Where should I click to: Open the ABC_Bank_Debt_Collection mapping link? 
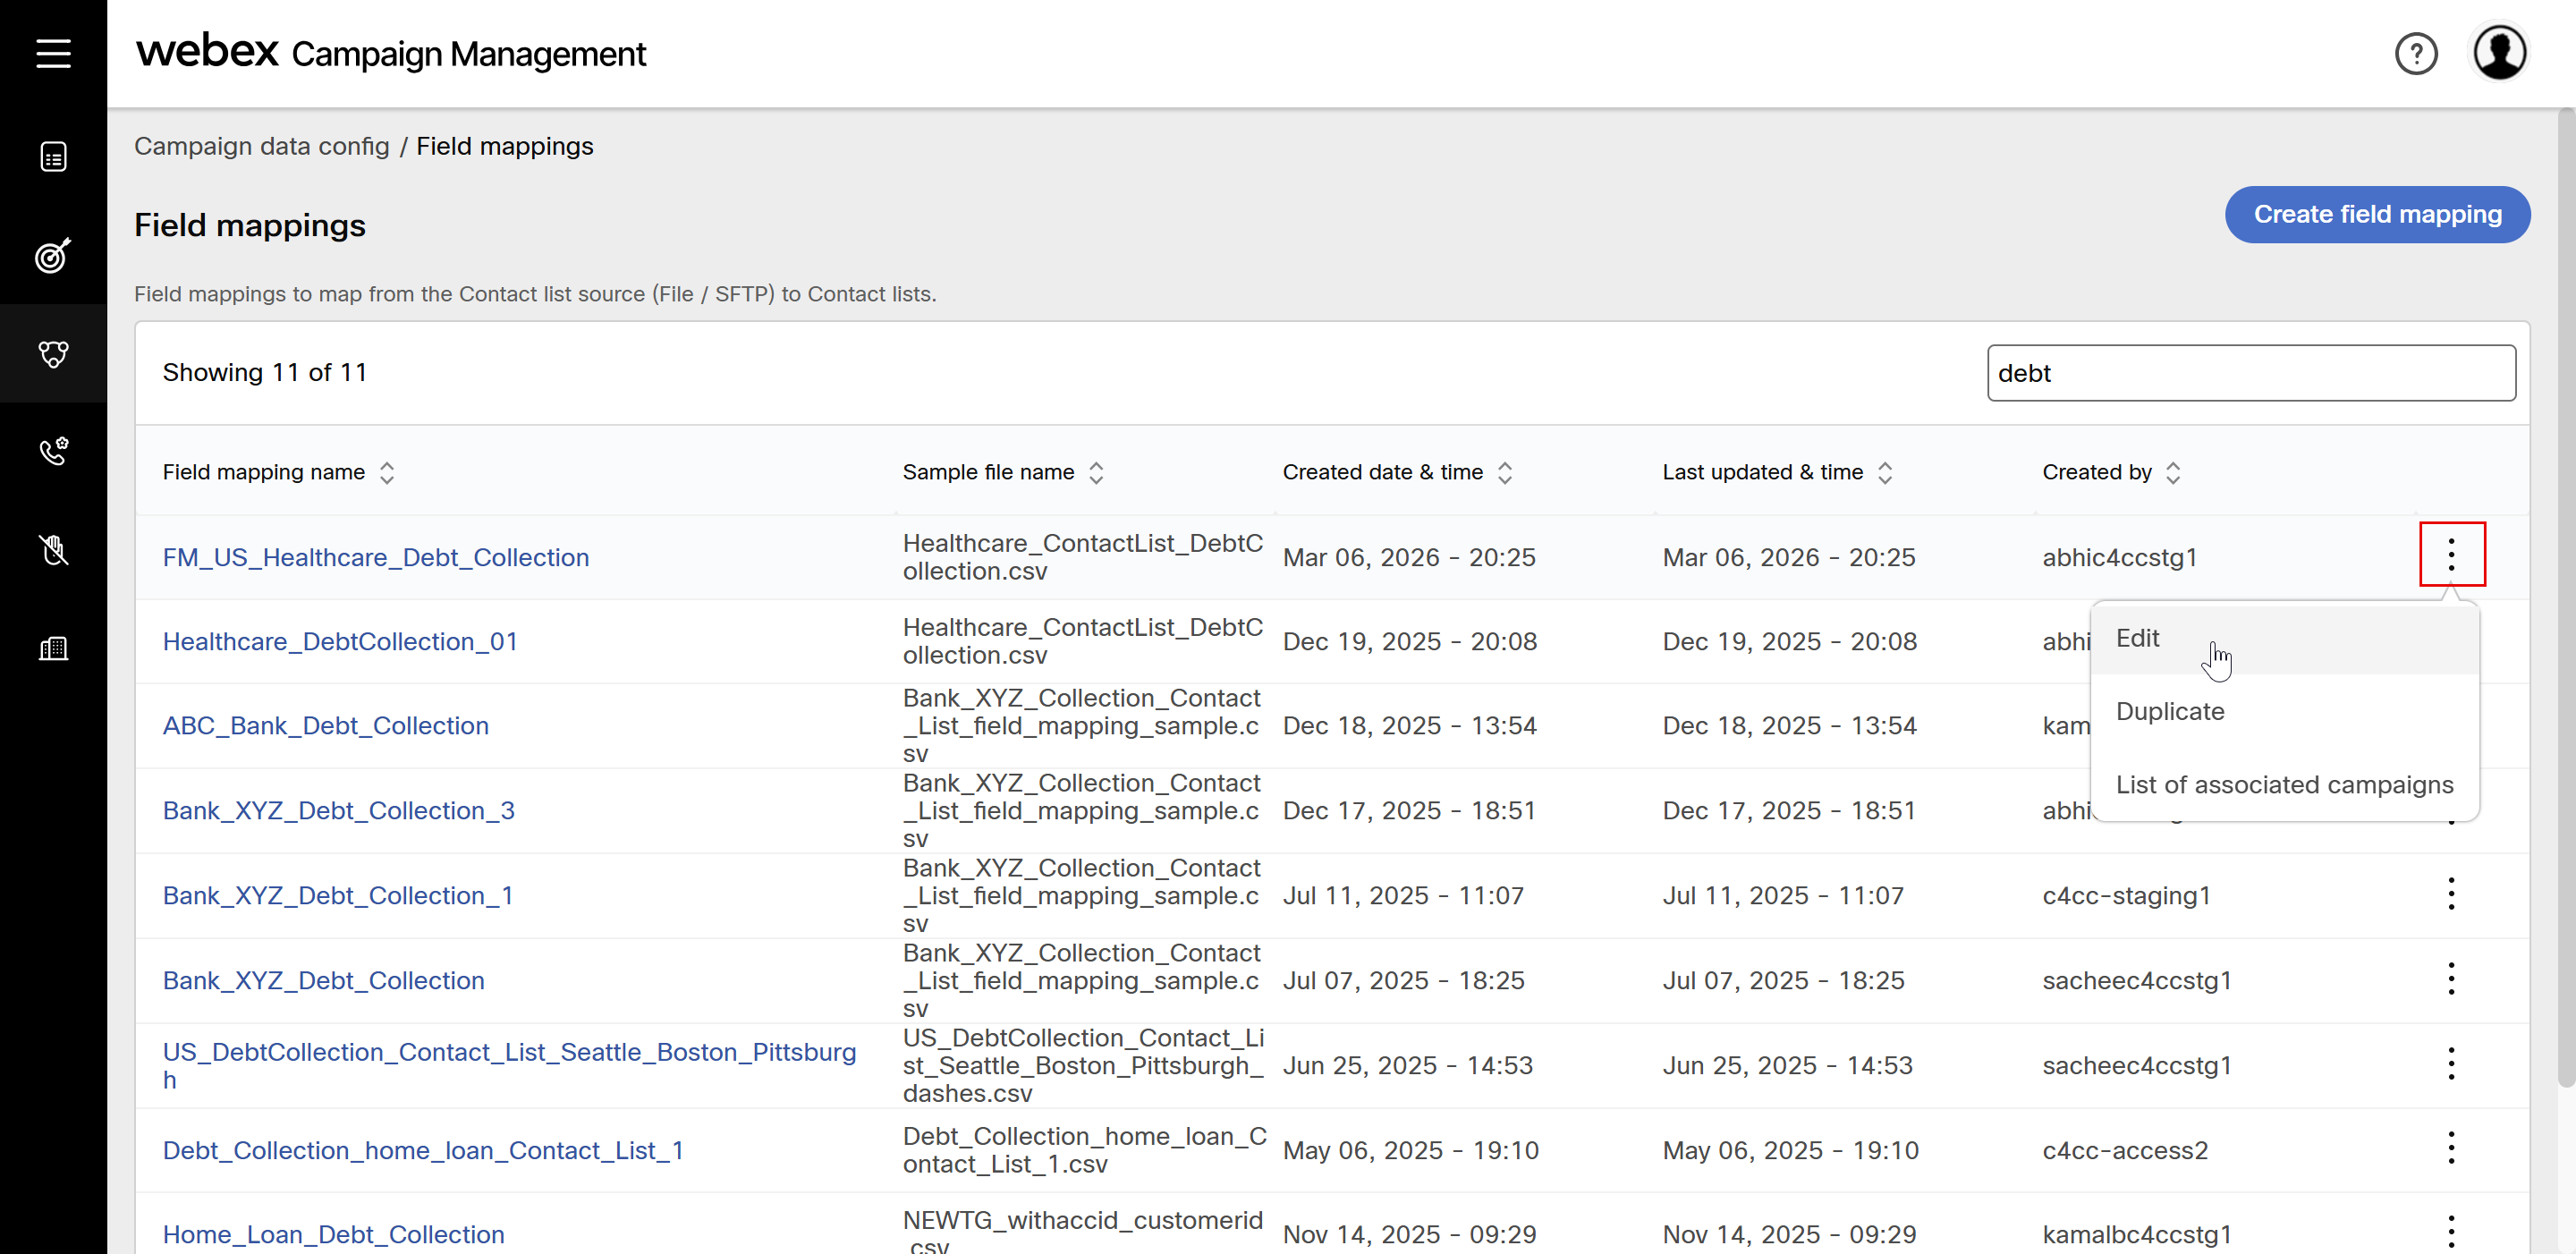[x=325, y=726]
